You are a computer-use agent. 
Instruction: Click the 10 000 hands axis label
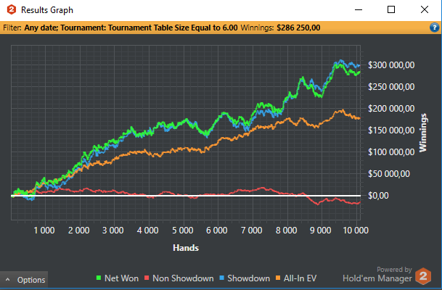(356, 231)
